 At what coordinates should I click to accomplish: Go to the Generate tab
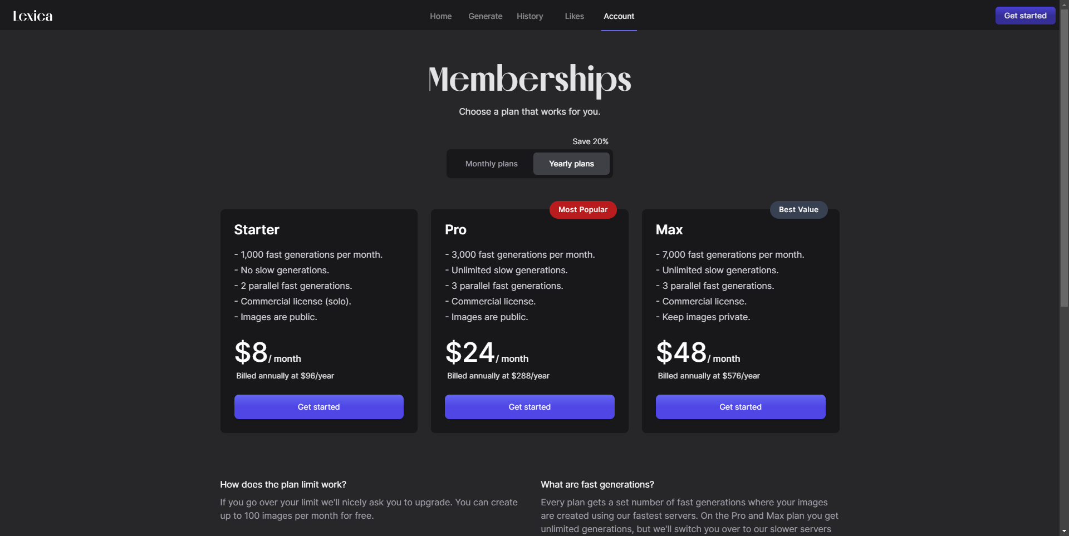point(486,16)
